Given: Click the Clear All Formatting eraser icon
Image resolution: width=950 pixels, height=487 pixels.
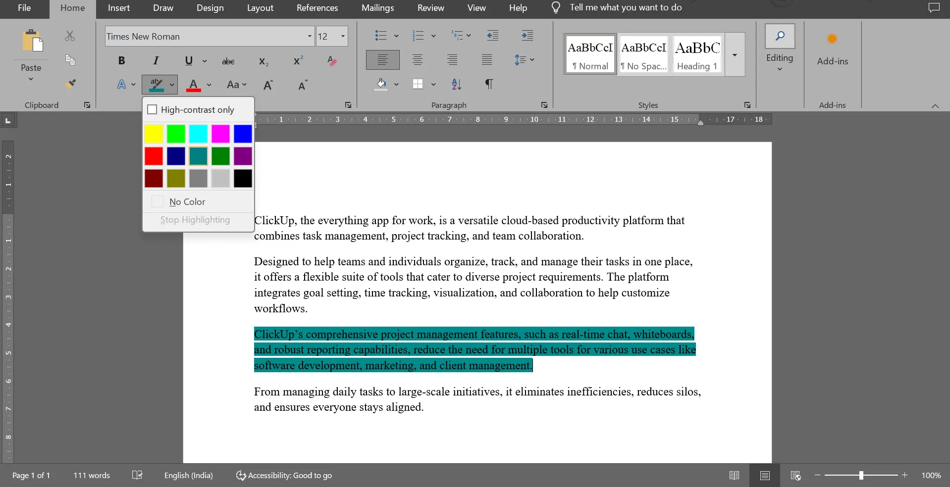Looking at the screenshot, I should tap(332, 61).
